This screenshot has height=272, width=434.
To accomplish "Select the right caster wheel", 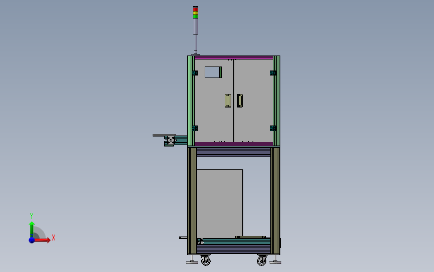I will point(262,260).
